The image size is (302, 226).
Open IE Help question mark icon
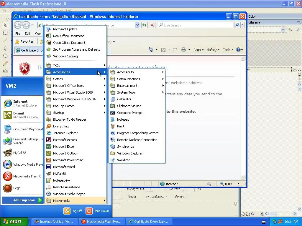238,50
